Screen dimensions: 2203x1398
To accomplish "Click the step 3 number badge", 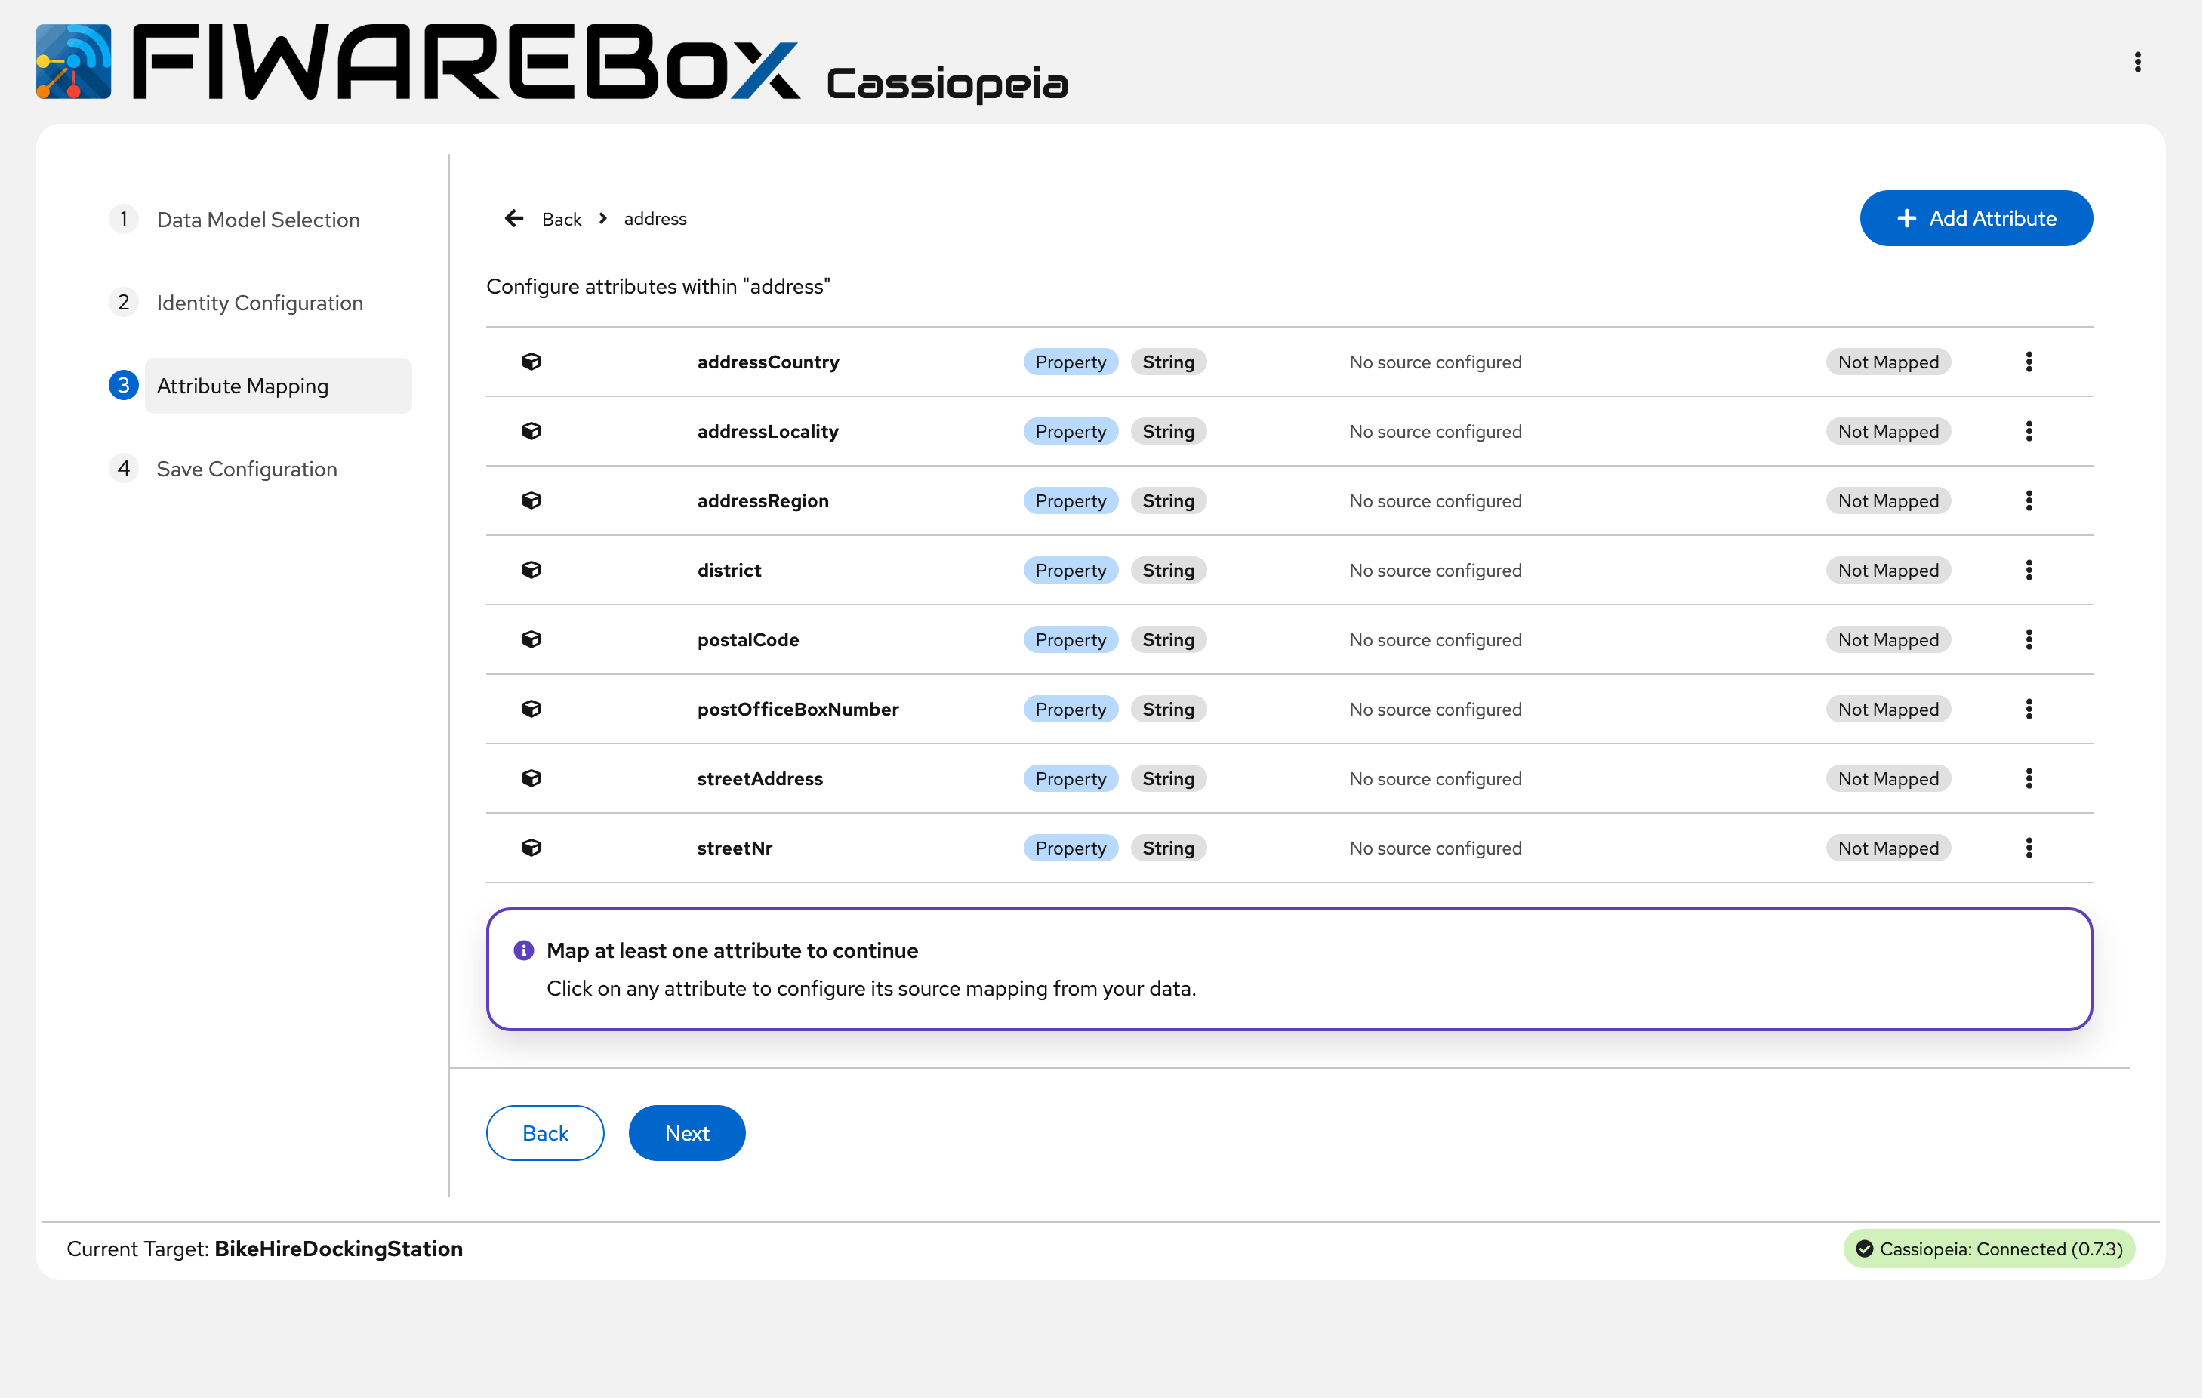I will (124, 385).
